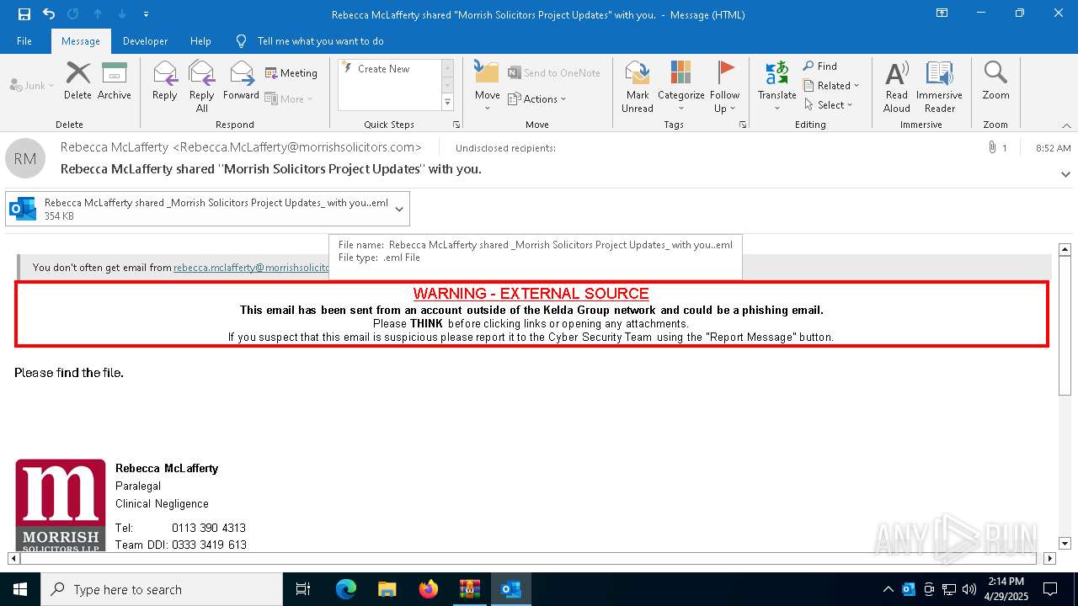The image size is (1078, 606).
Task: Open the notification center
Action: [1050, 589]
